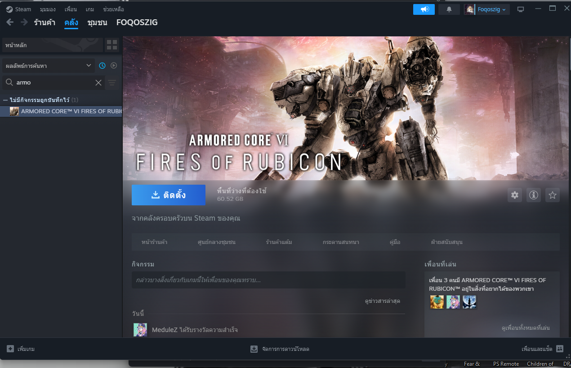Image resolution: width=571 pixels, height=368 pixels.
Task: Open the หน้าร้านค้า store page tab
Action: point(154,242)
